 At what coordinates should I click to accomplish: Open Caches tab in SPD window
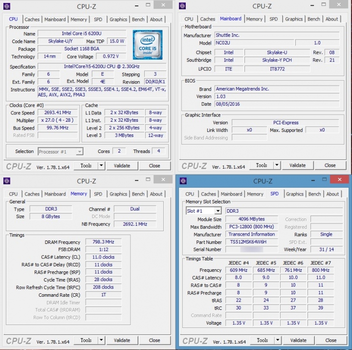pos(209,194)
